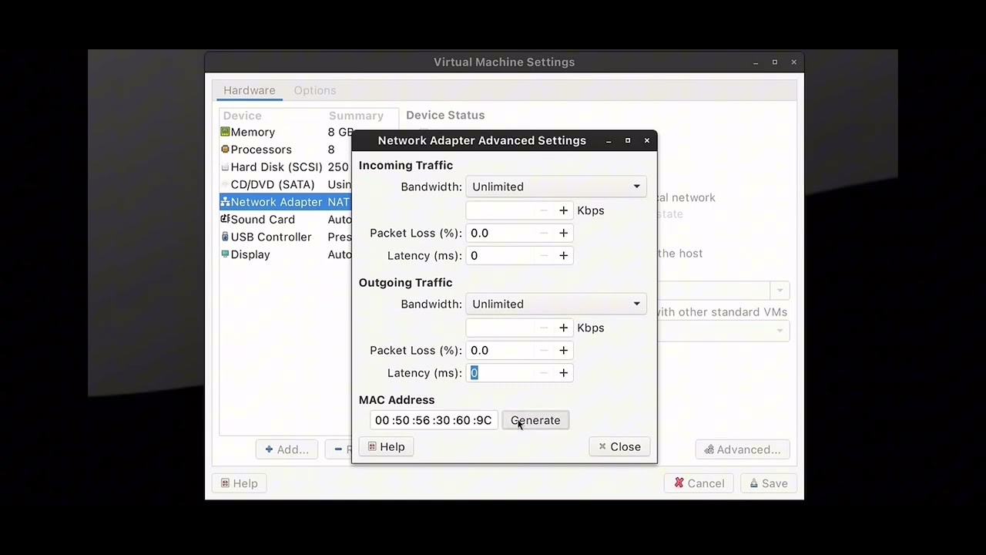Maximize the Advanced Settings dialog
This screenshot has width=986, height=555.
(628, 140)
